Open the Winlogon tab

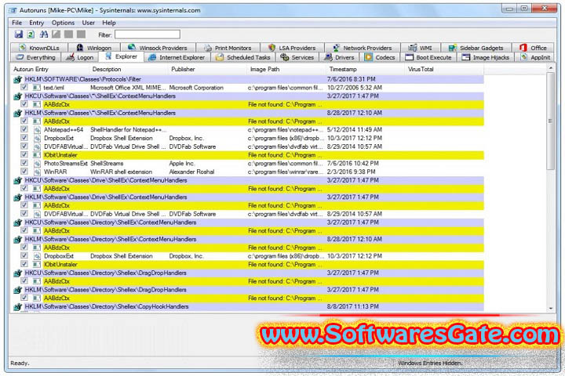(x=94, y=48)
